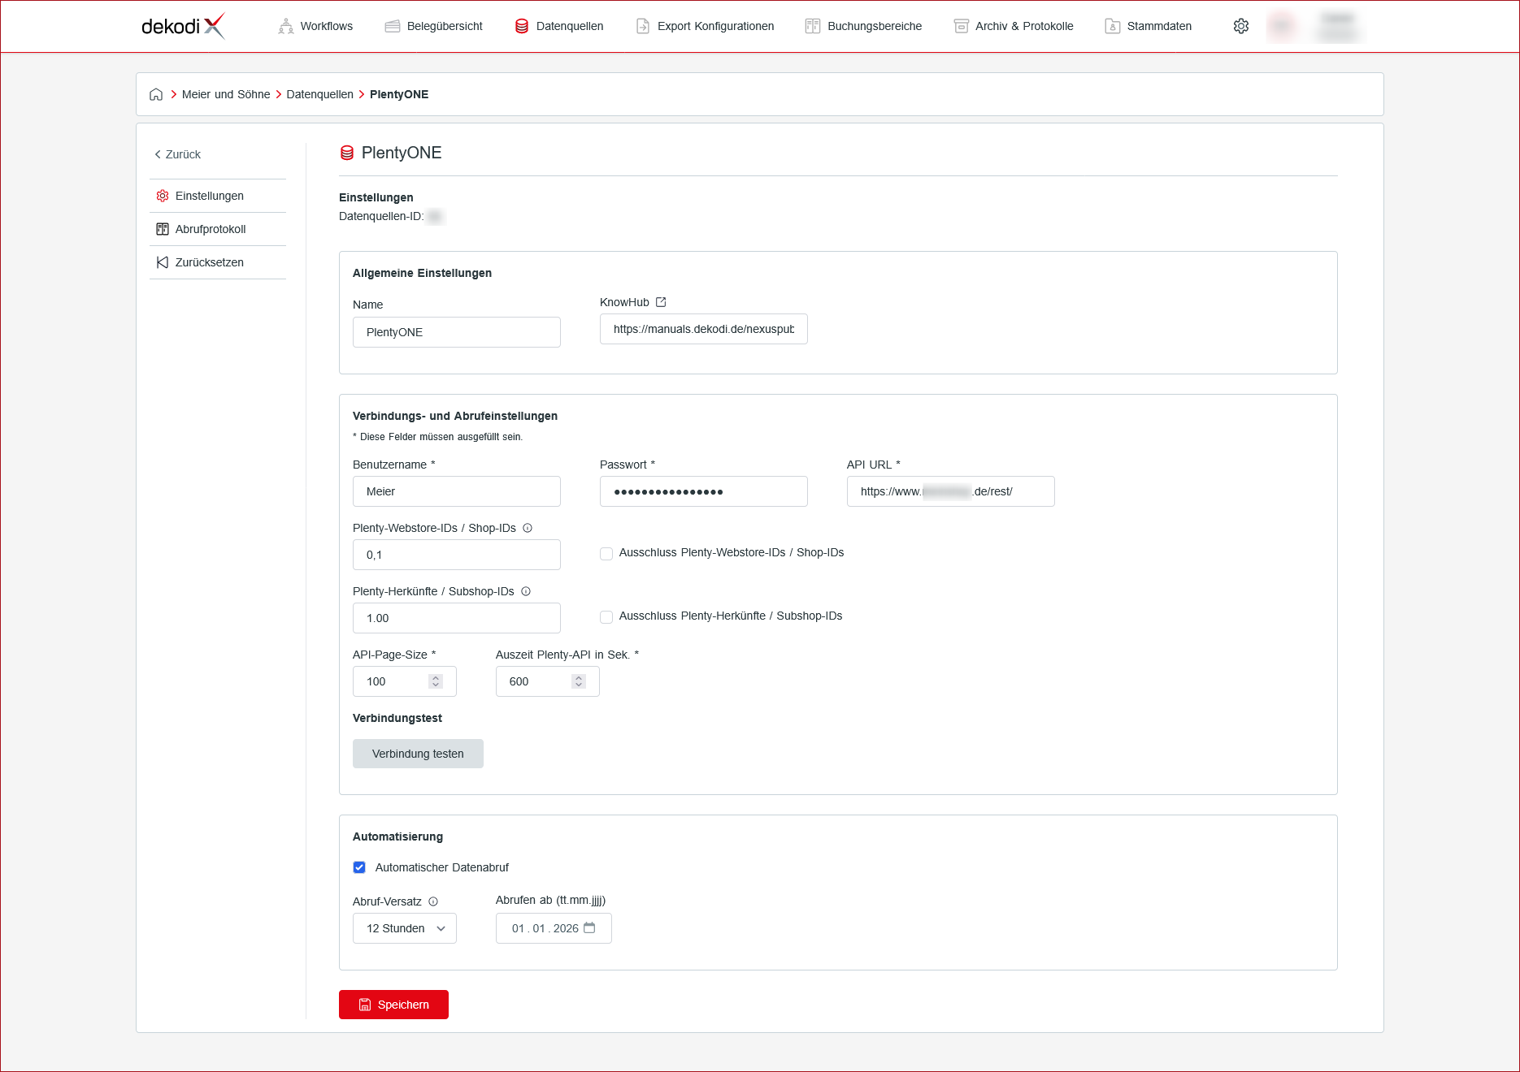
Task: Go back with the Zurück link
Action: [177, 154]
